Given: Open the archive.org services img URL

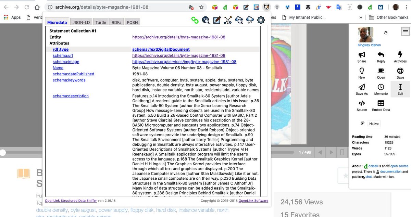Looking at the screenshot, I should point(184,62).
